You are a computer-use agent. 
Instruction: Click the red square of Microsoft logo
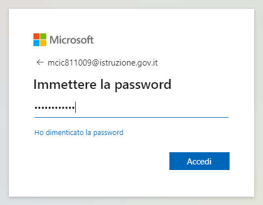coord(36,36)
